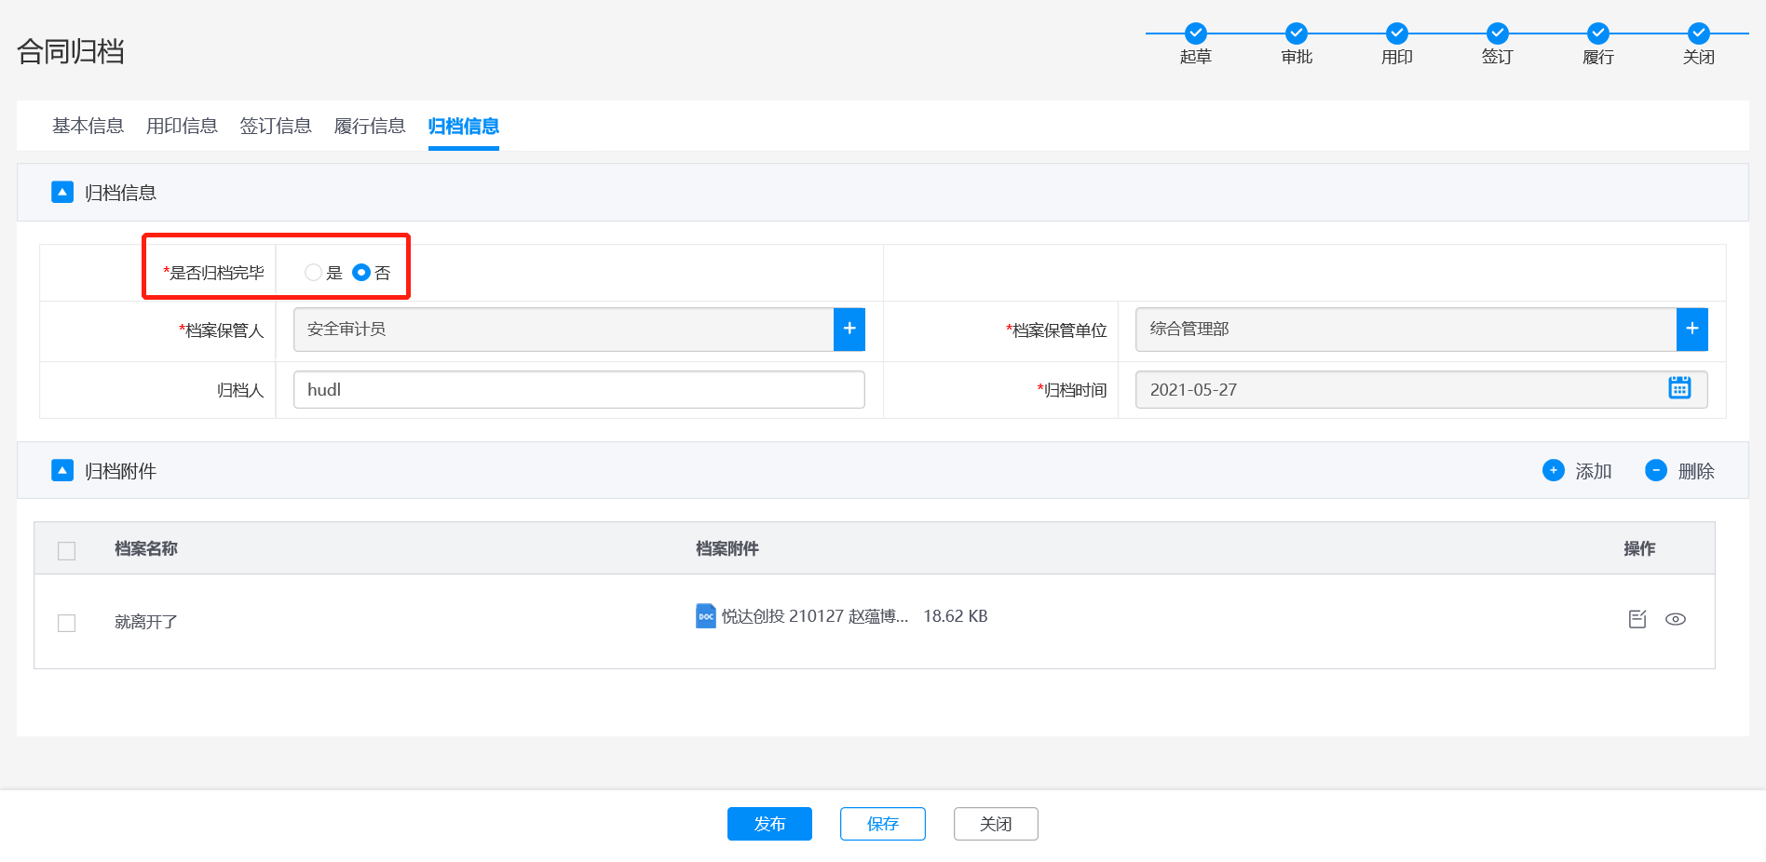
Task: Click the eye preview icon for the attachment
Action: point(1675,619)
